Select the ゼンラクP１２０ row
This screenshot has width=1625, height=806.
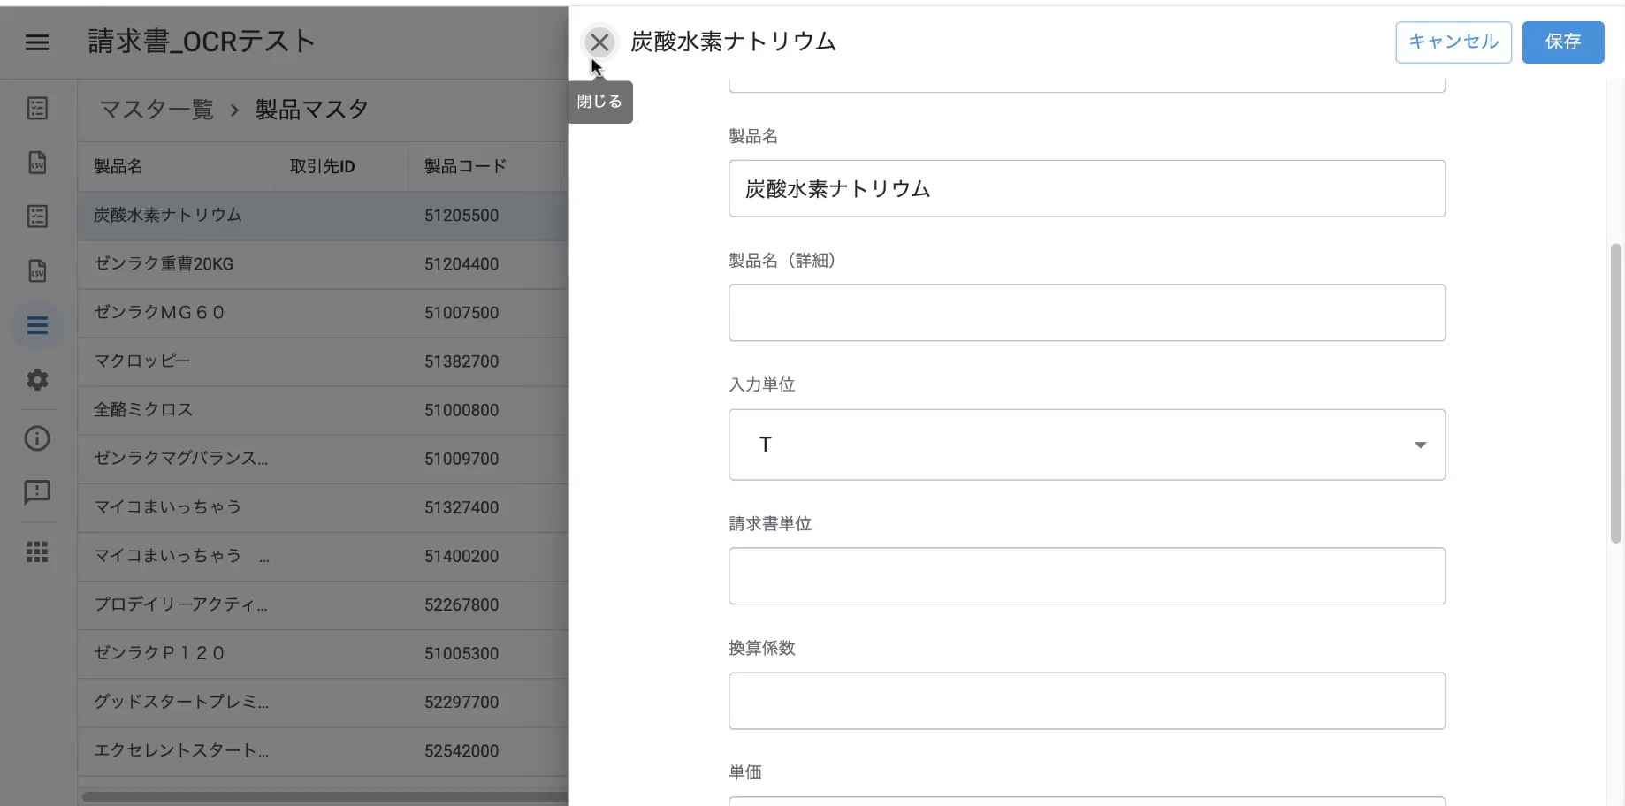[323, 653]
